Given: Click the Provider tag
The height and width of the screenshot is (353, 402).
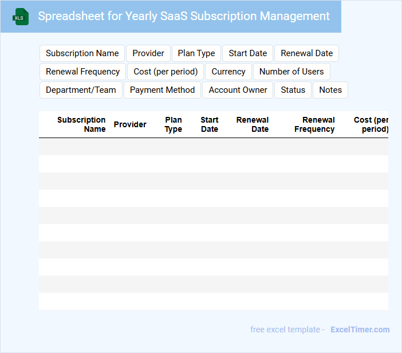Looking at the screenshot, I should (x=148, y=53).
